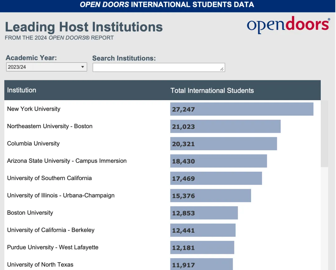The width and height of the screenshot is (336, 270).
Task: Click the Institution column header
Action: (x=22, y=90)
